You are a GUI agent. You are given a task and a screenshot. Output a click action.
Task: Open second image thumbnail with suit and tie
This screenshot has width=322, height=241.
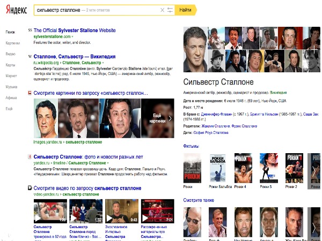click(78, 118)
